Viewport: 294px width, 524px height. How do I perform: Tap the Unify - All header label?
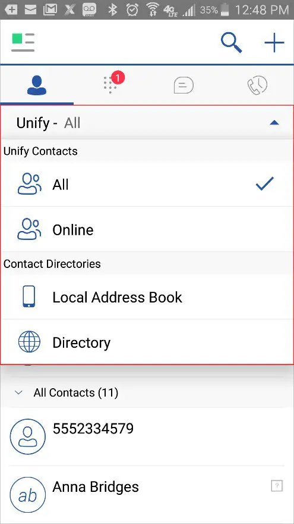48,123
